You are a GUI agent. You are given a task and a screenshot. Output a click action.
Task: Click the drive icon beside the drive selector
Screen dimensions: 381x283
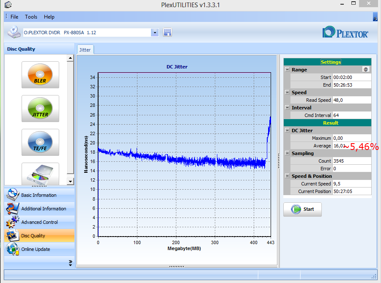click(14, 32)
